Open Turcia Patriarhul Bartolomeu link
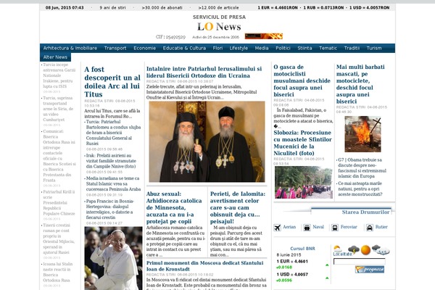This screenshot has height=290, width=435. [113, 133]
